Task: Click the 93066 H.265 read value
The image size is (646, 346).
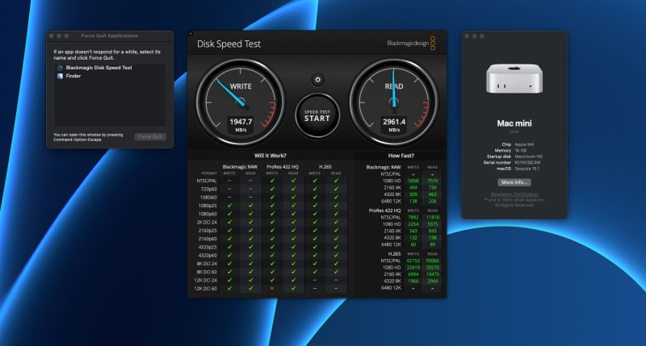Action: point(433,261)
